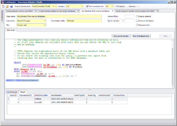Toggle Limit computers to checkbox
Viewport: 177px width, 126px height.
click(x=87, y=6)
